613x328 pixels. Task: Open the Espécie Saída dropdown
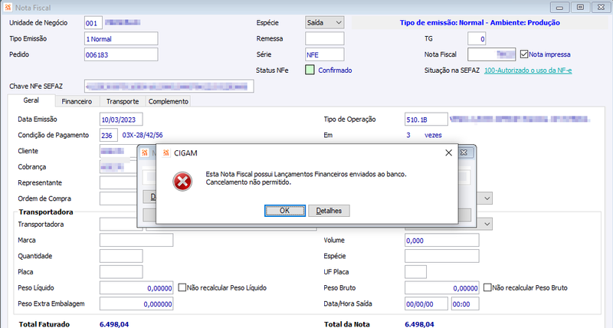[324, 23]
